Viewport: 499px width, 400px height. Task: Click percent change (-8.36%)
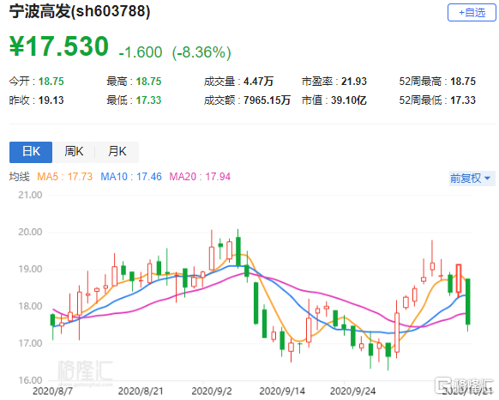tap(201, 52)
